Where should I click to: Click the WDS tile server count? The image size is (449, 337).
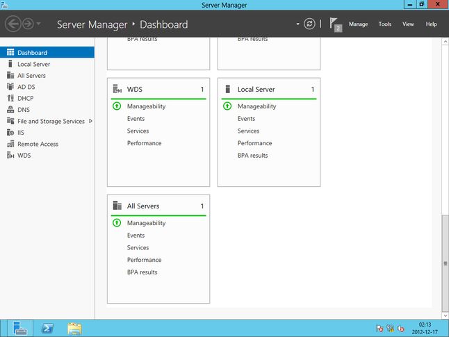point(202,90)
